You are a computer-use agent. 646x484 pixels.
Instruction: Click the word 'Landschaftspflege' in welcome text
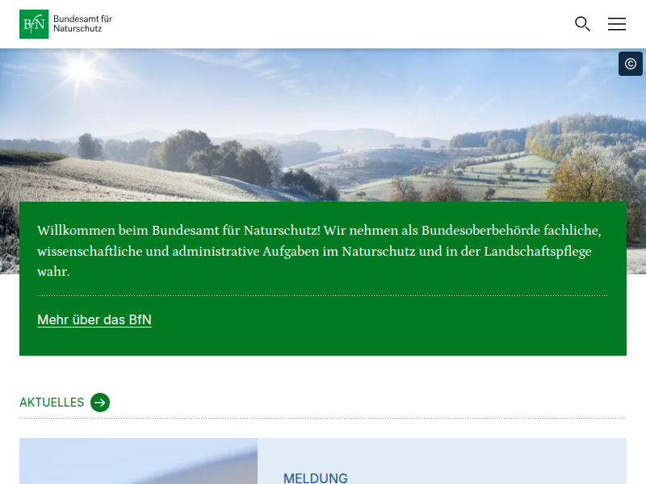[x=538, y=252]
